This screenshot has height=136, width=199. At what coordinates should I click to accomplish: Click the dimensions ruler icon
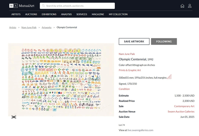pyautogui.click(x=169, y=77)
